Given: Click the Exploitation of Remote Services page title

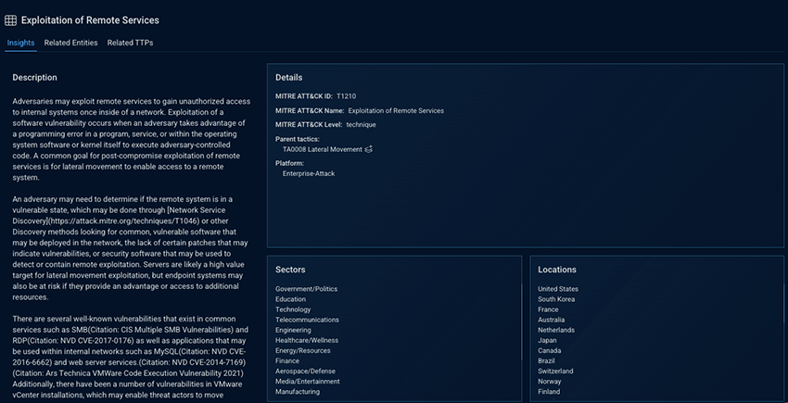Looking at the screenshot, I should click(90, 19).
